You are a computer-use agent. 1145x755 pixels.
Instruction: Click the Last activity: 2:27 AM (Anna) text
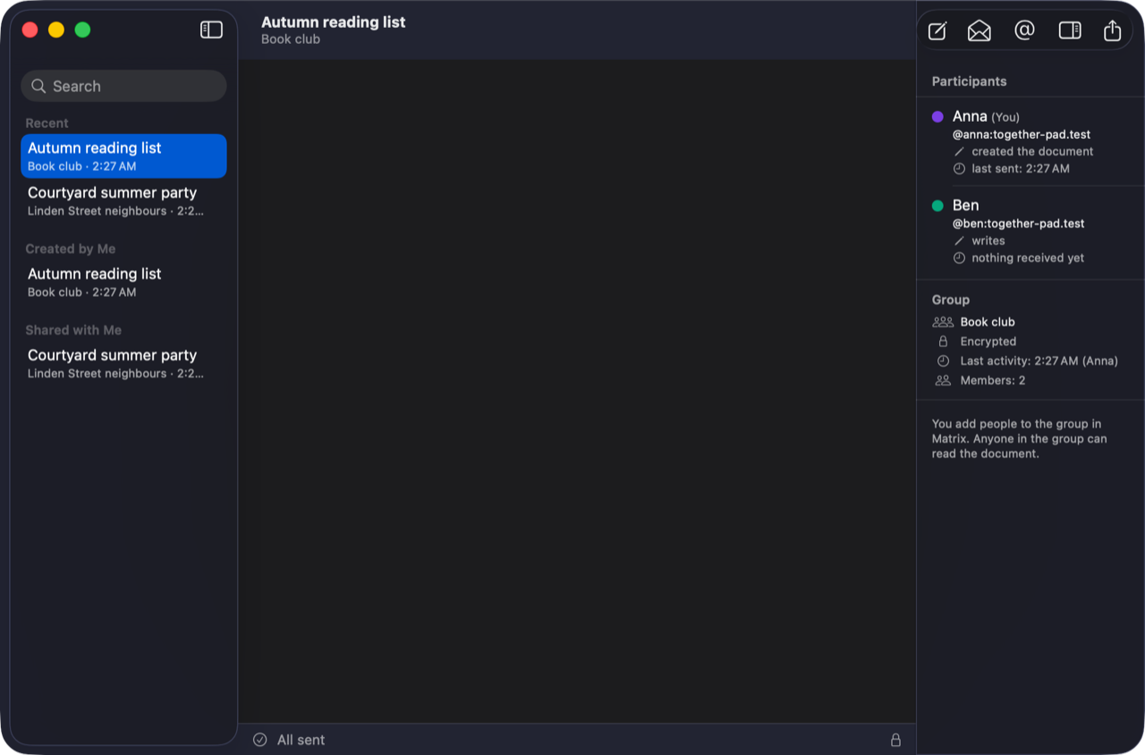click(1039, 361)
